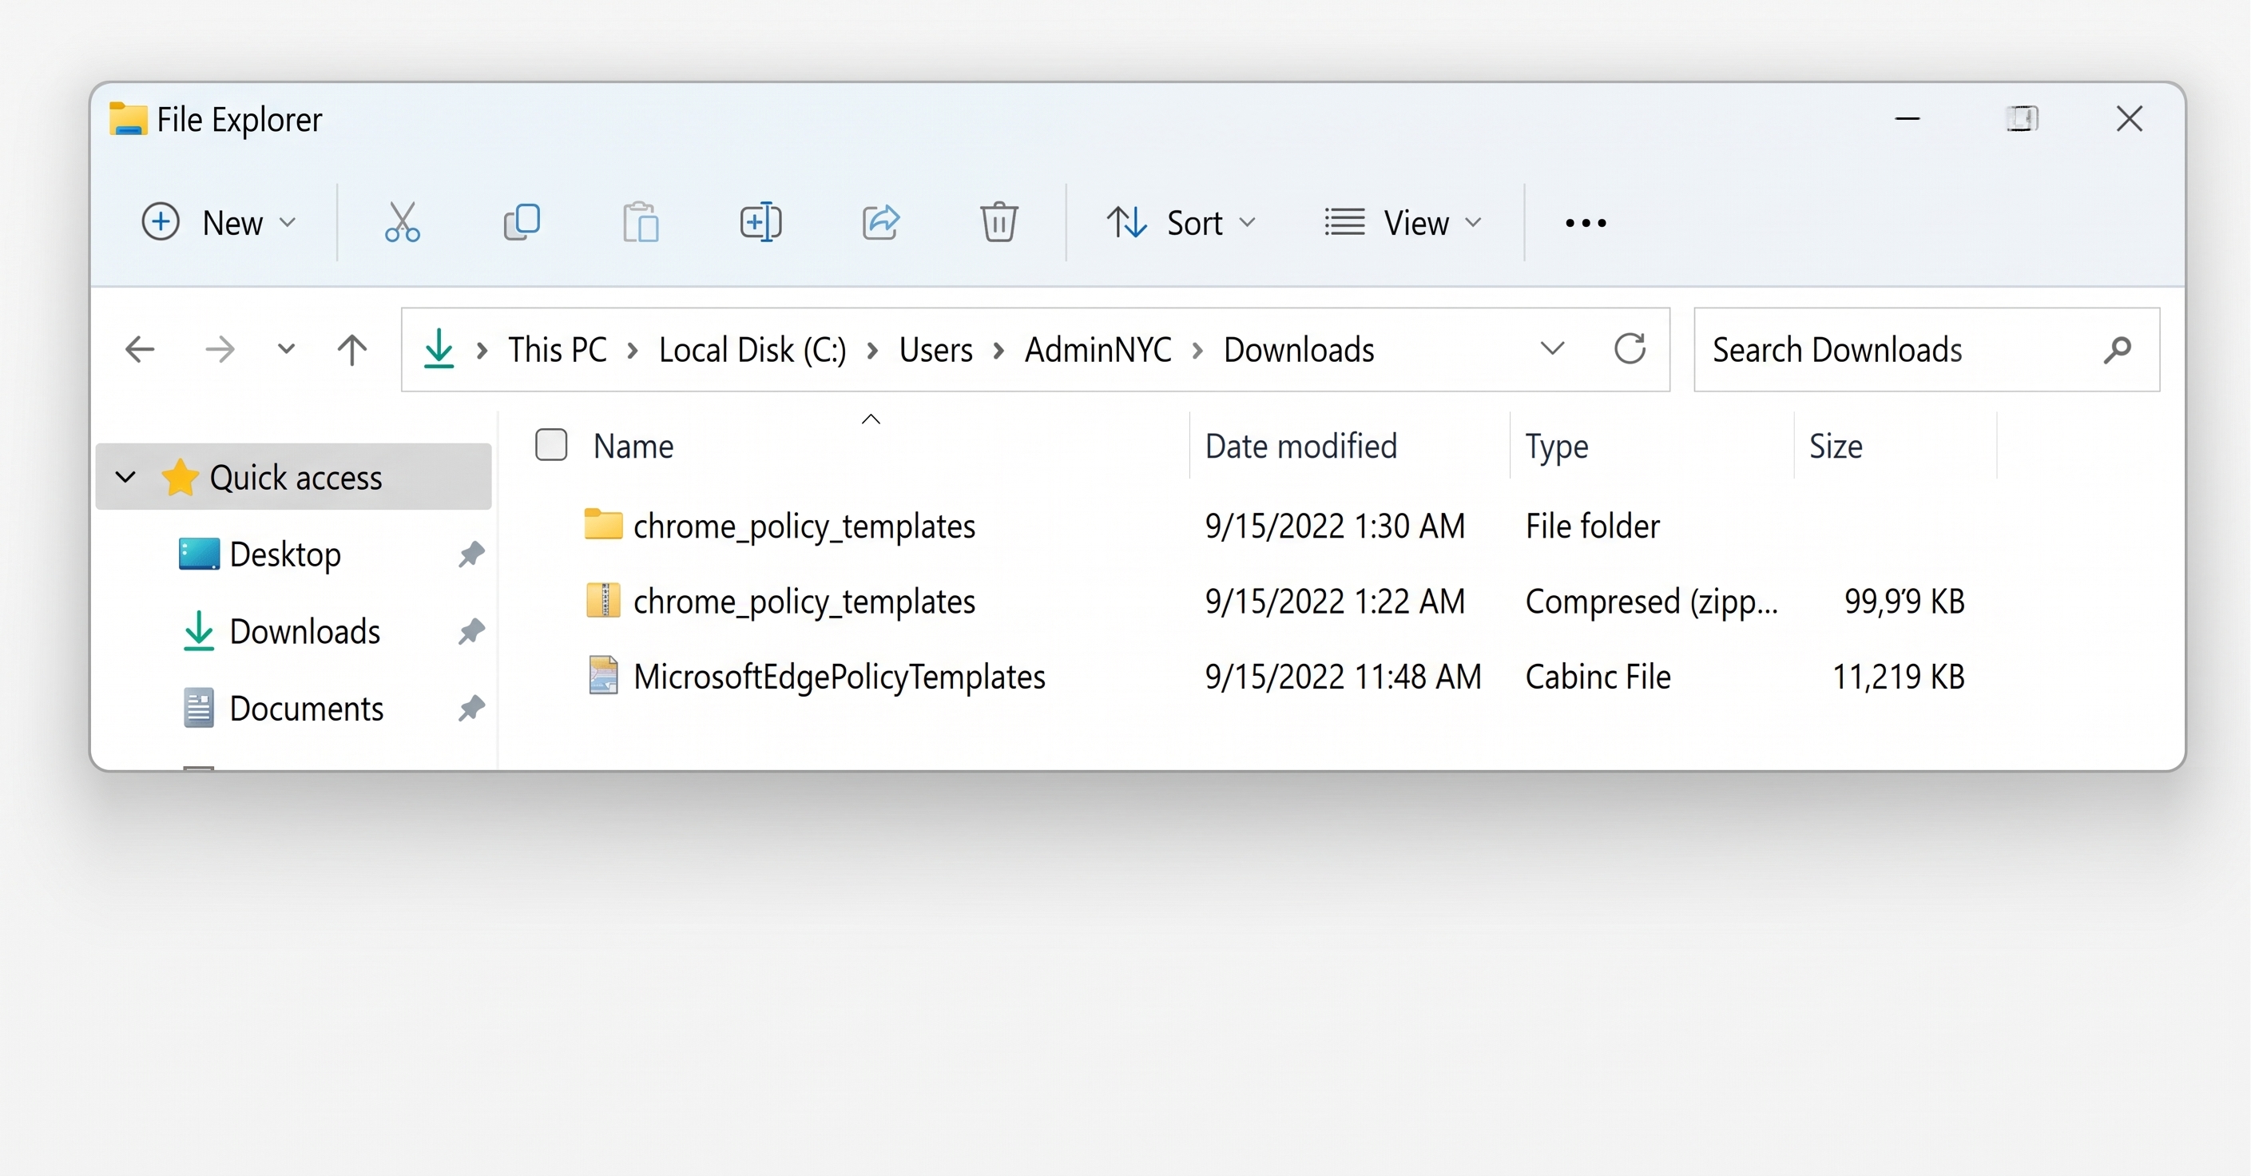Tick the select-all checkbox beside Name
Viewport: 2251px width, 1176px height.
(551, 445)
